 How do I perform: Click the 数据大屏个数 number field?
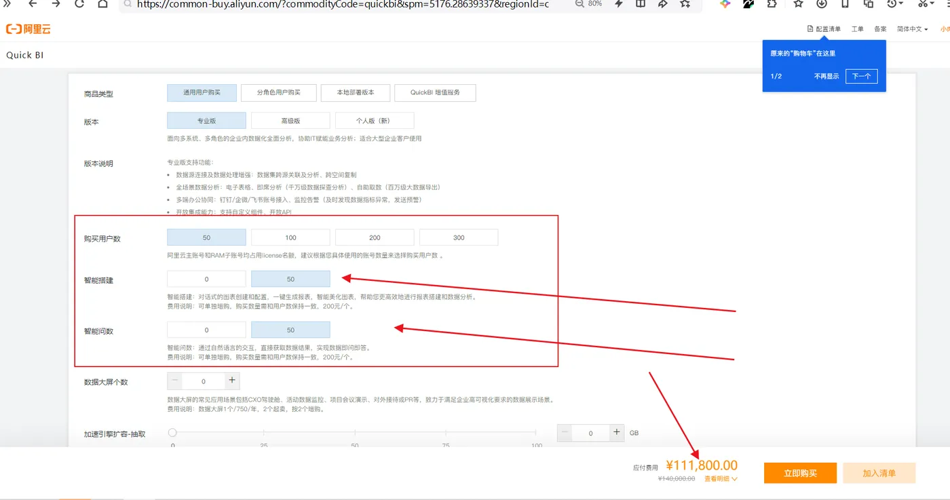coord(203,381)
